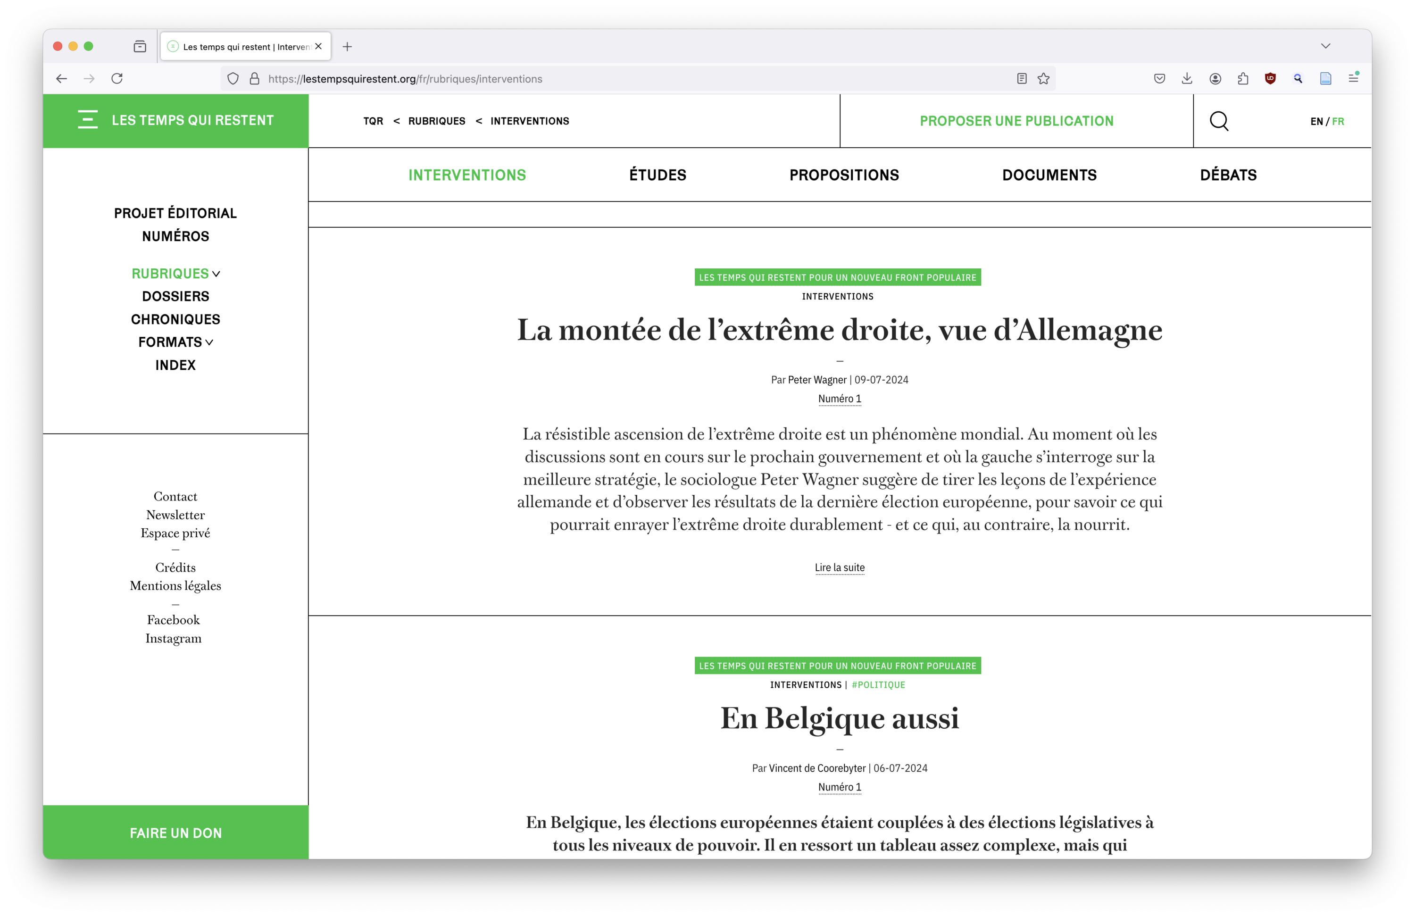Click PROPOSER UNE PUBLICATION link
The height and width of the screenshot is (916, 1415).
click(x=1016, y=121)
